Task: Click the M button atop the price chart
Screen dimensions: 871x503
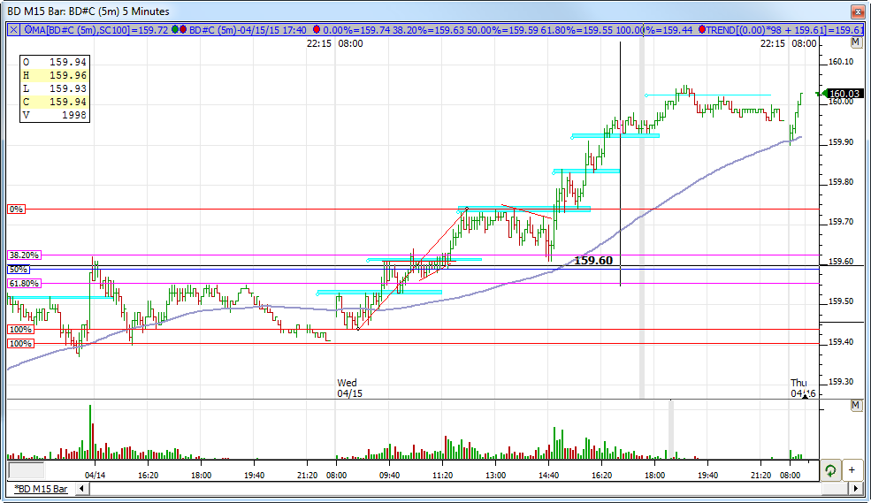Action: click(x=856, y=42)
